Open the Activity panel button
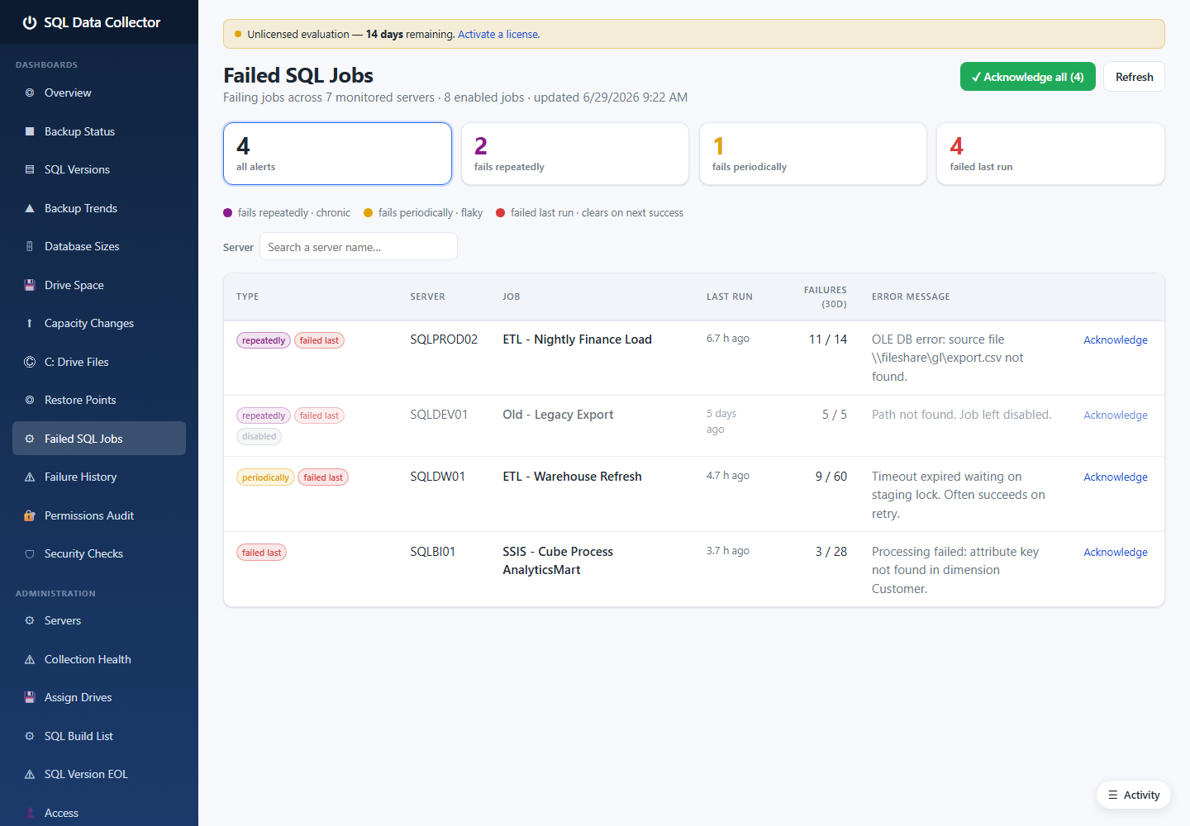The width and height of the screenshot is (1190, 826). tap(1134, 795)
